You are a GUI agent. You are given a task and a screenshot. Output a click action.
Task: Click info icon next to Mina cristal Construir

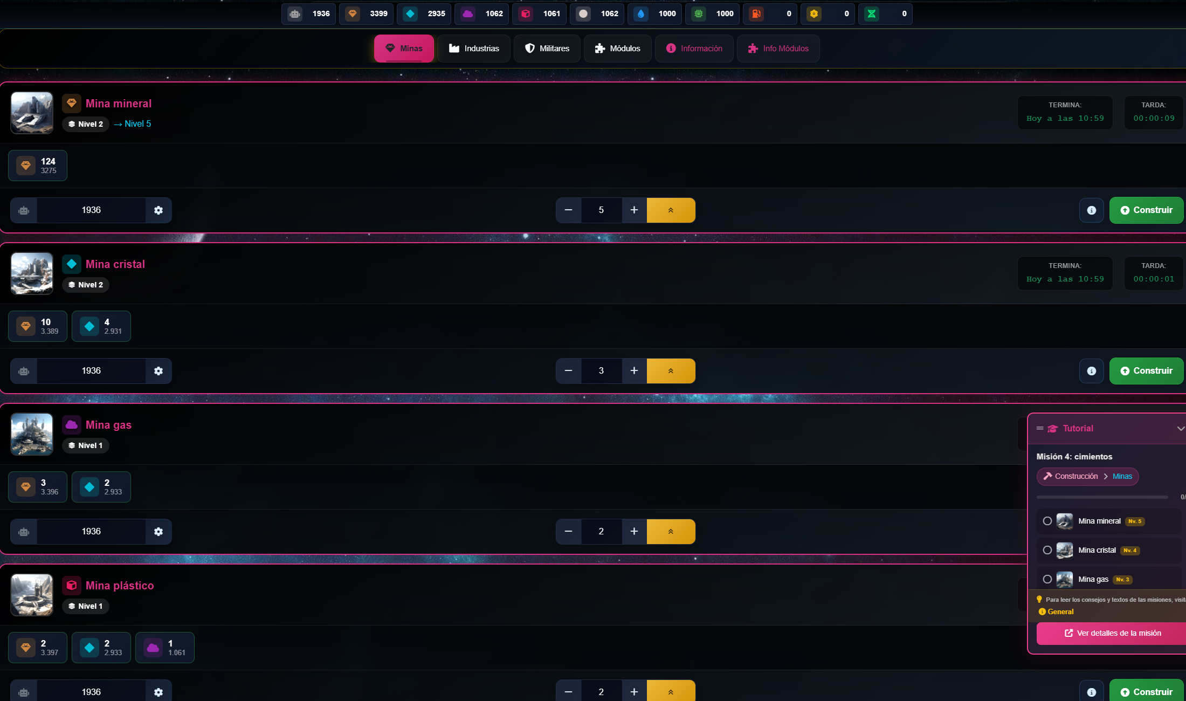pyautogui.click(x=1092, y=371)
